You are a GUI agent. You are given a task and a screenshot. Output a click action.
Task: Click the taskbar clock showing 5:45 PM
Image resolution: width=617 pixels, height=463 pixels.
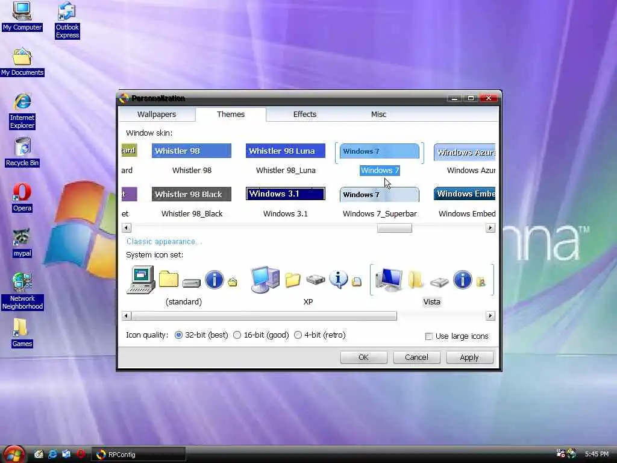[597, 454]
